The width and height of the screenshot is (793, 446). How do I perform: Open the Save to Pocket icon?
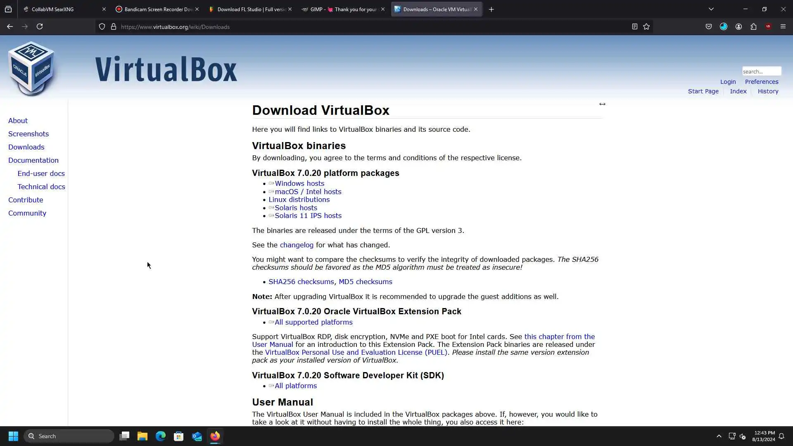tap(709, 26)
